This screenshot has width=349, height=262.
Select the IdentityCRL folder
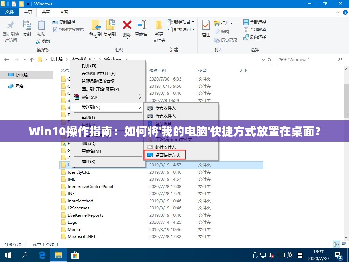[x=78, y=172]
